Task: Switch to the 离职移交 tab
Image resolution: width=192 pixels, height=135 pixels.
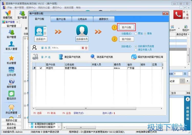Action: (x=104, y=19)
